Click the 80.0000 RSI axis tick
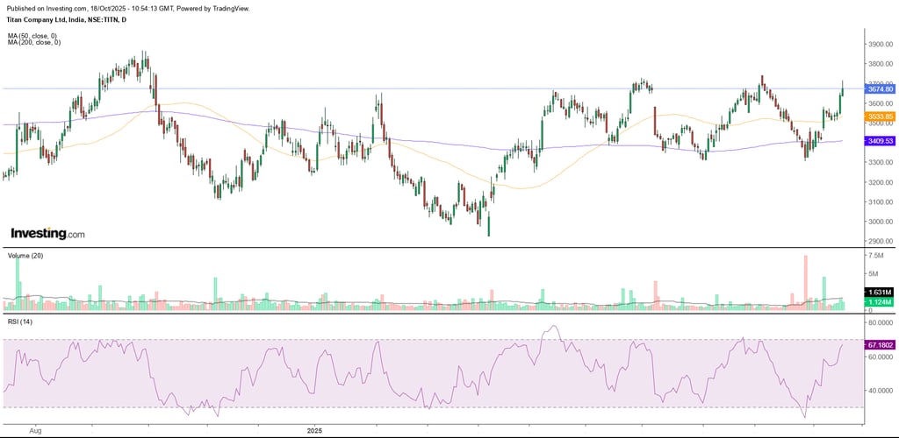 [x=881, y=323]
